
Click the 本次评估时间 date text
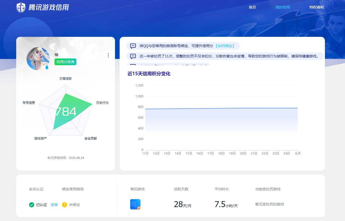coord(66,158)
